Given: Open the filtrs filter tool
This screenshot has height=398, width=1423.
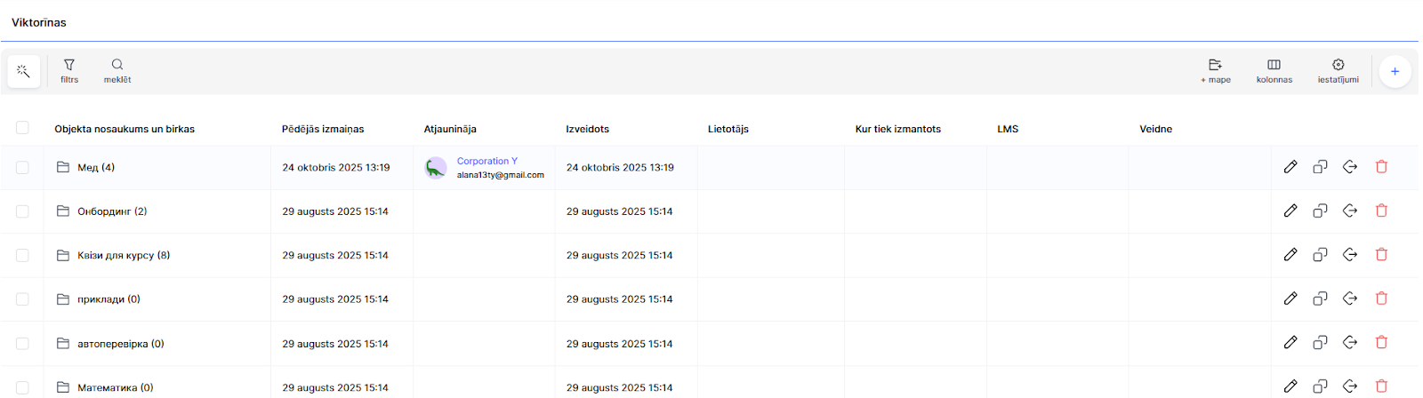Looking at the screenshot, I should click(x=69, y=70).
